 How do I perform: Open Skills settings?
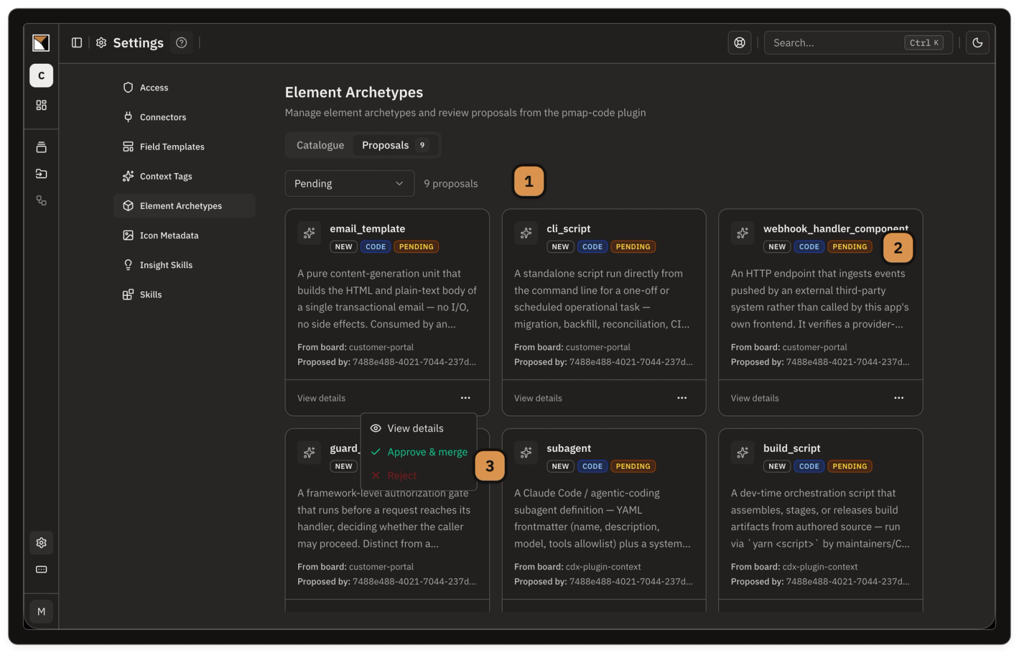tap(184, 294)
